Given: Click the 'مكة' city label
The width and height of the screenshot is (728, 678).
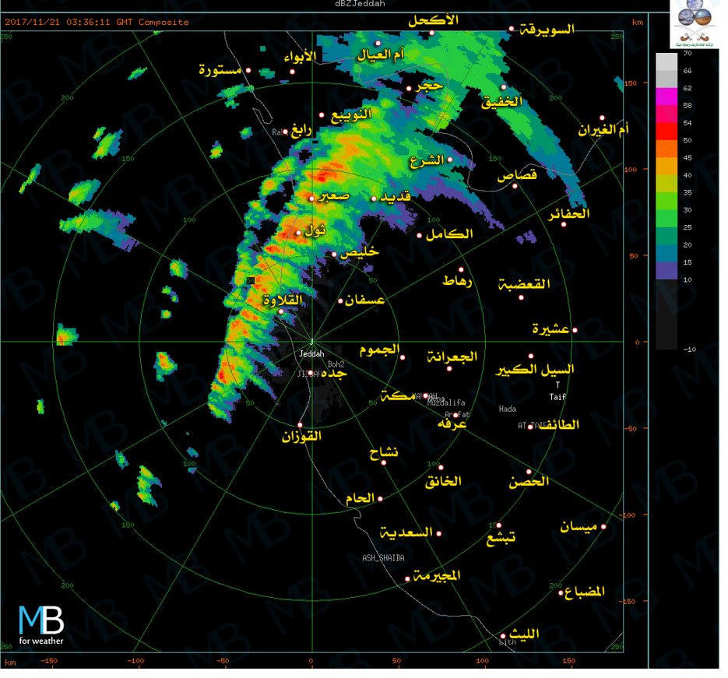Looking at the screenshot, I should click(398, 396).
